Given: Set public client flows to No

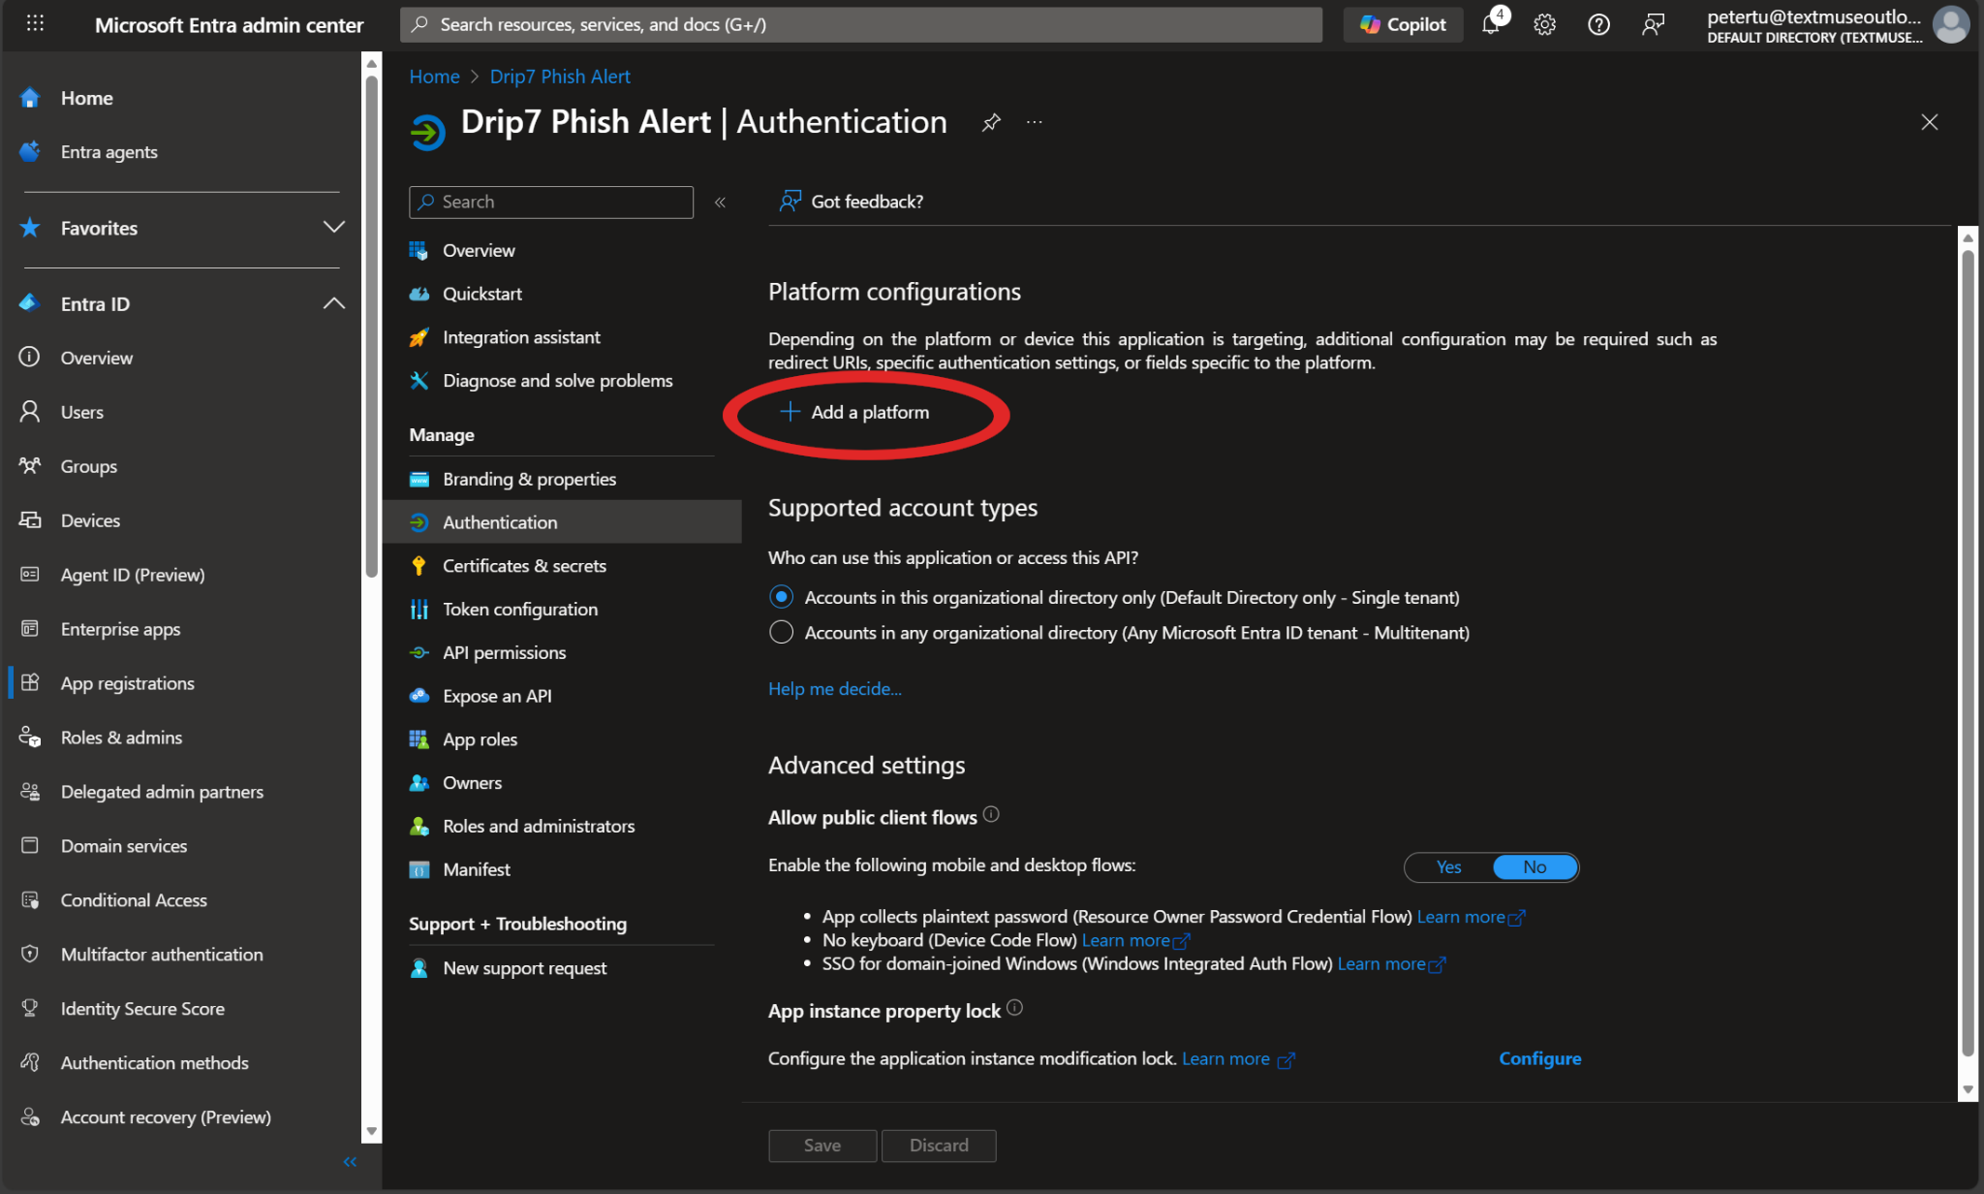Looking at the screenshot, I should click(1534, 867).
